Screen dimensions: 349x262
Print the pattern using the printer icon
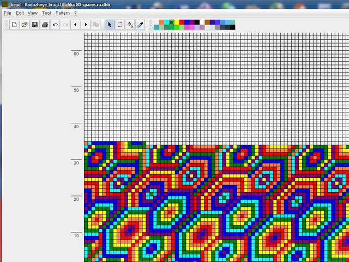pyautogui.click(x=45, y=25)
